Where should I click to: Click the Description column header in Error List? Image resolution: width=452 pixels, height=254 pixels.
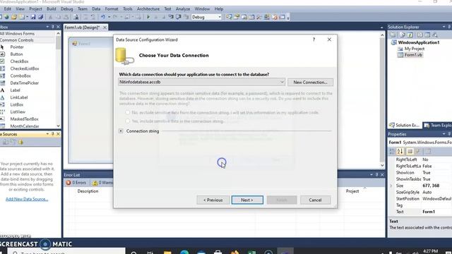[x=88, y=191]
